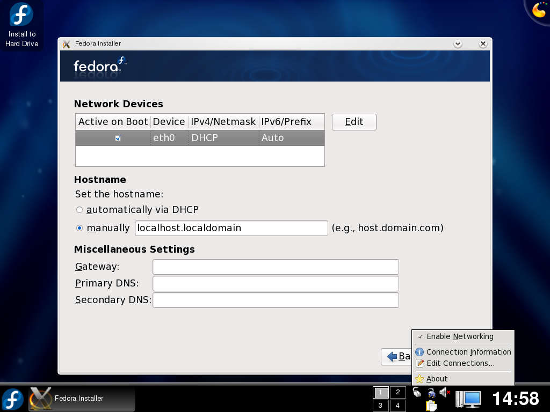Switch to virtual desktop 3
550x412 pixels.
(x=381, y=406)
